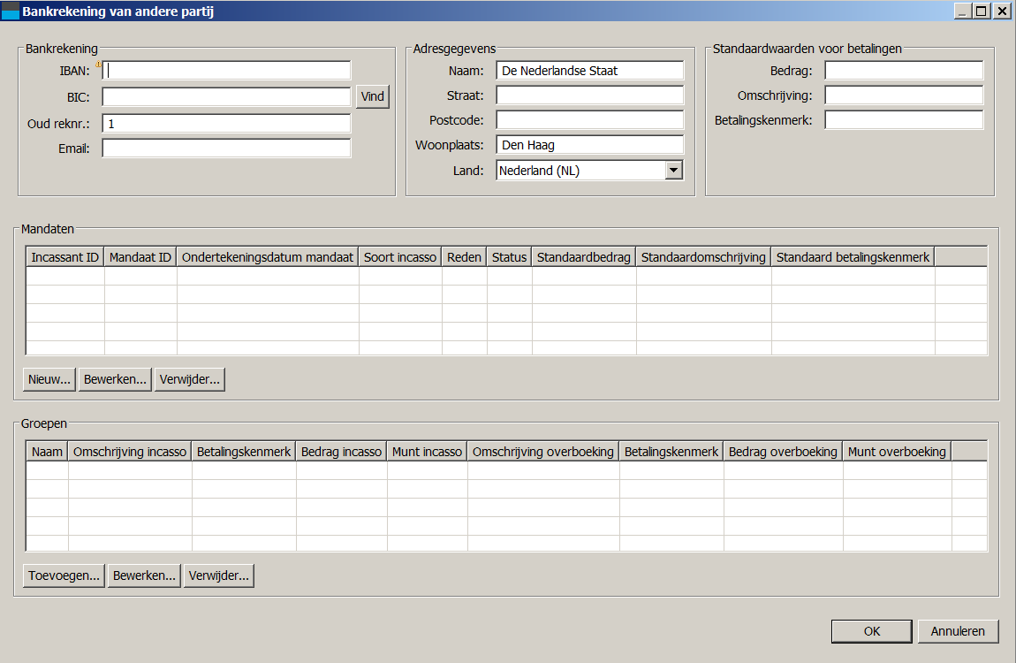The image size is (1016, 663).
Task: Select the Oud reknr. field
Action: click(x=226, y=124)
